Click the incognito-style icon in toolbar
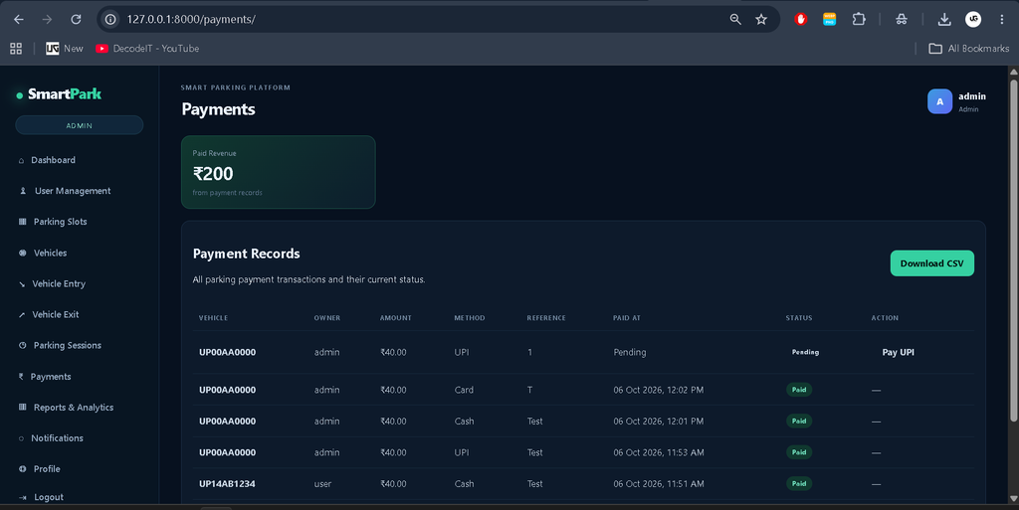1019x510 pixels. pos(901,20)
